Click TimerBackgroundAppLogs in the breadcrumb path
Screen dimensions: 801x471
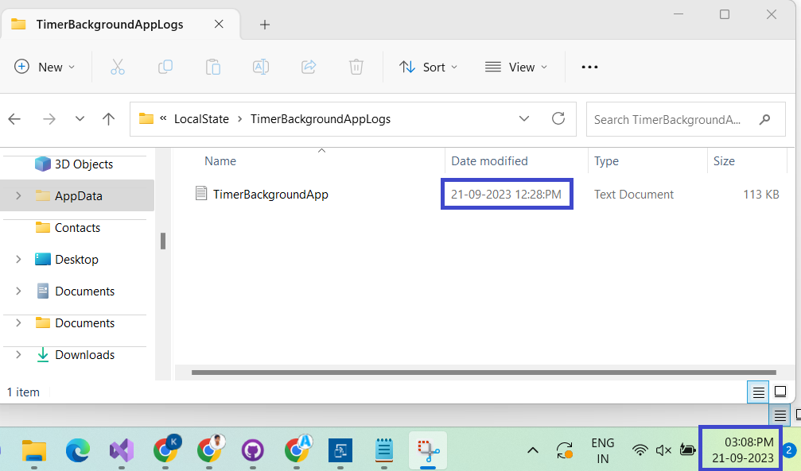pos(321,119)
